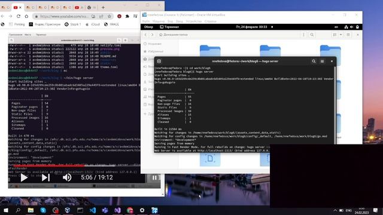Open the media control icon in browser toolbar
383x215 pixels.
[x=135, y=16]
